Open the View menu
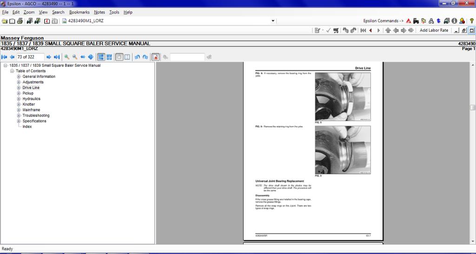The image size is (476, 254). (43, 12)
